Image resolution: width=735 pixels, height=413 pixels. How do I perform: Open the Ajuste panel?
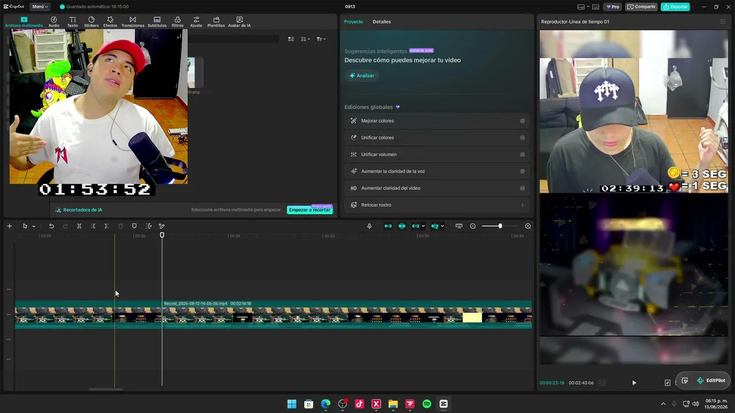coord(196,22)
